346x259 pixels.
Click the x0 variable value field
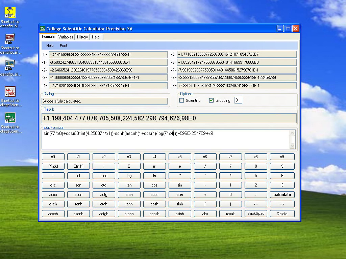point(108,55)
